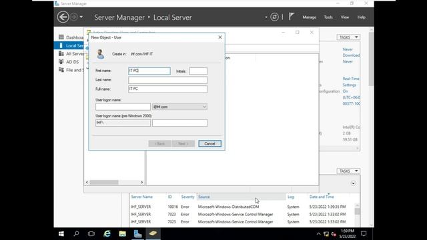Switch to Server Manager taskbar icon
This screenshot has width=427, height=240.
pos(138,234)
